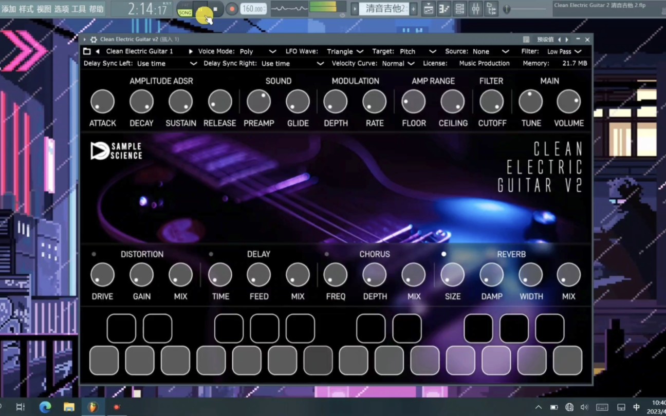Click the master volume slider in toolbar

click(525, 9)
